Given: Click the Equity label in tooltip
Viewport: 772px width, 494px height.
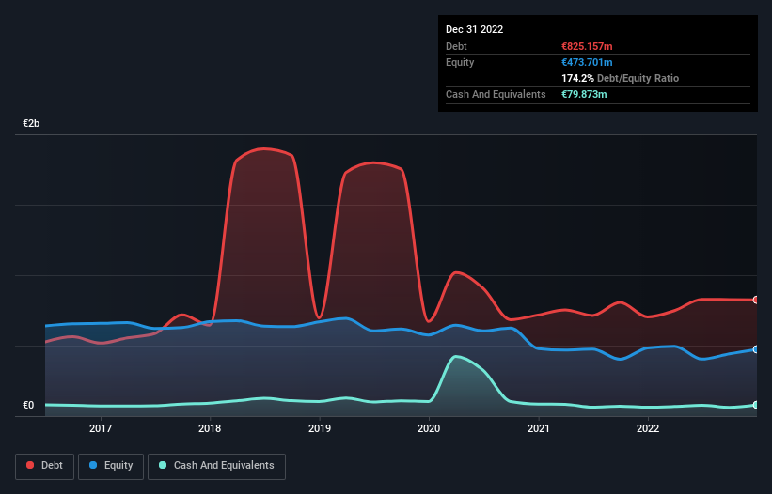Looking at the screenshot, I should tap(460, 62).
